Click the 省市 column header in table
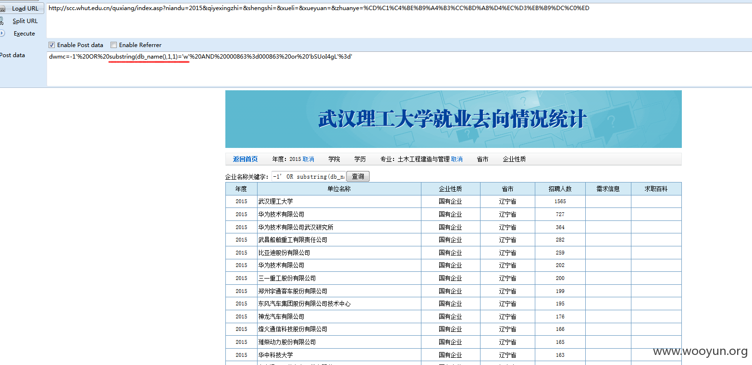 pyautogui.click(x=507, y=189)
